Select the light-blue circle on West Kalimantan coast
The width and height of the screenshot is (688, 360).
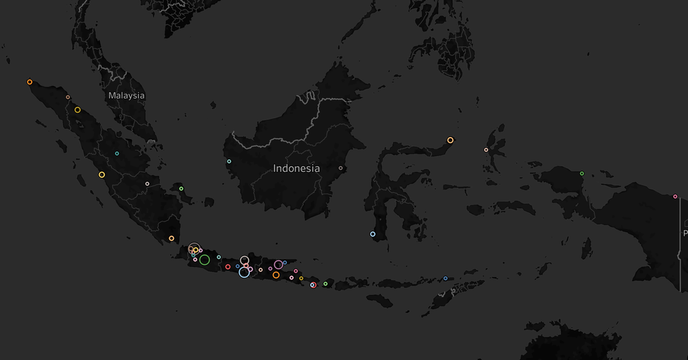pos(229,162)
